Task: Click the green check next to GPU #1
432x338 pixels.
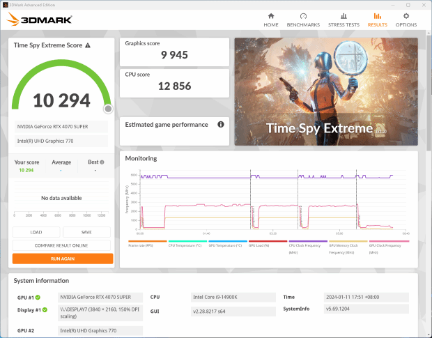Action: [x=38, y=297]
